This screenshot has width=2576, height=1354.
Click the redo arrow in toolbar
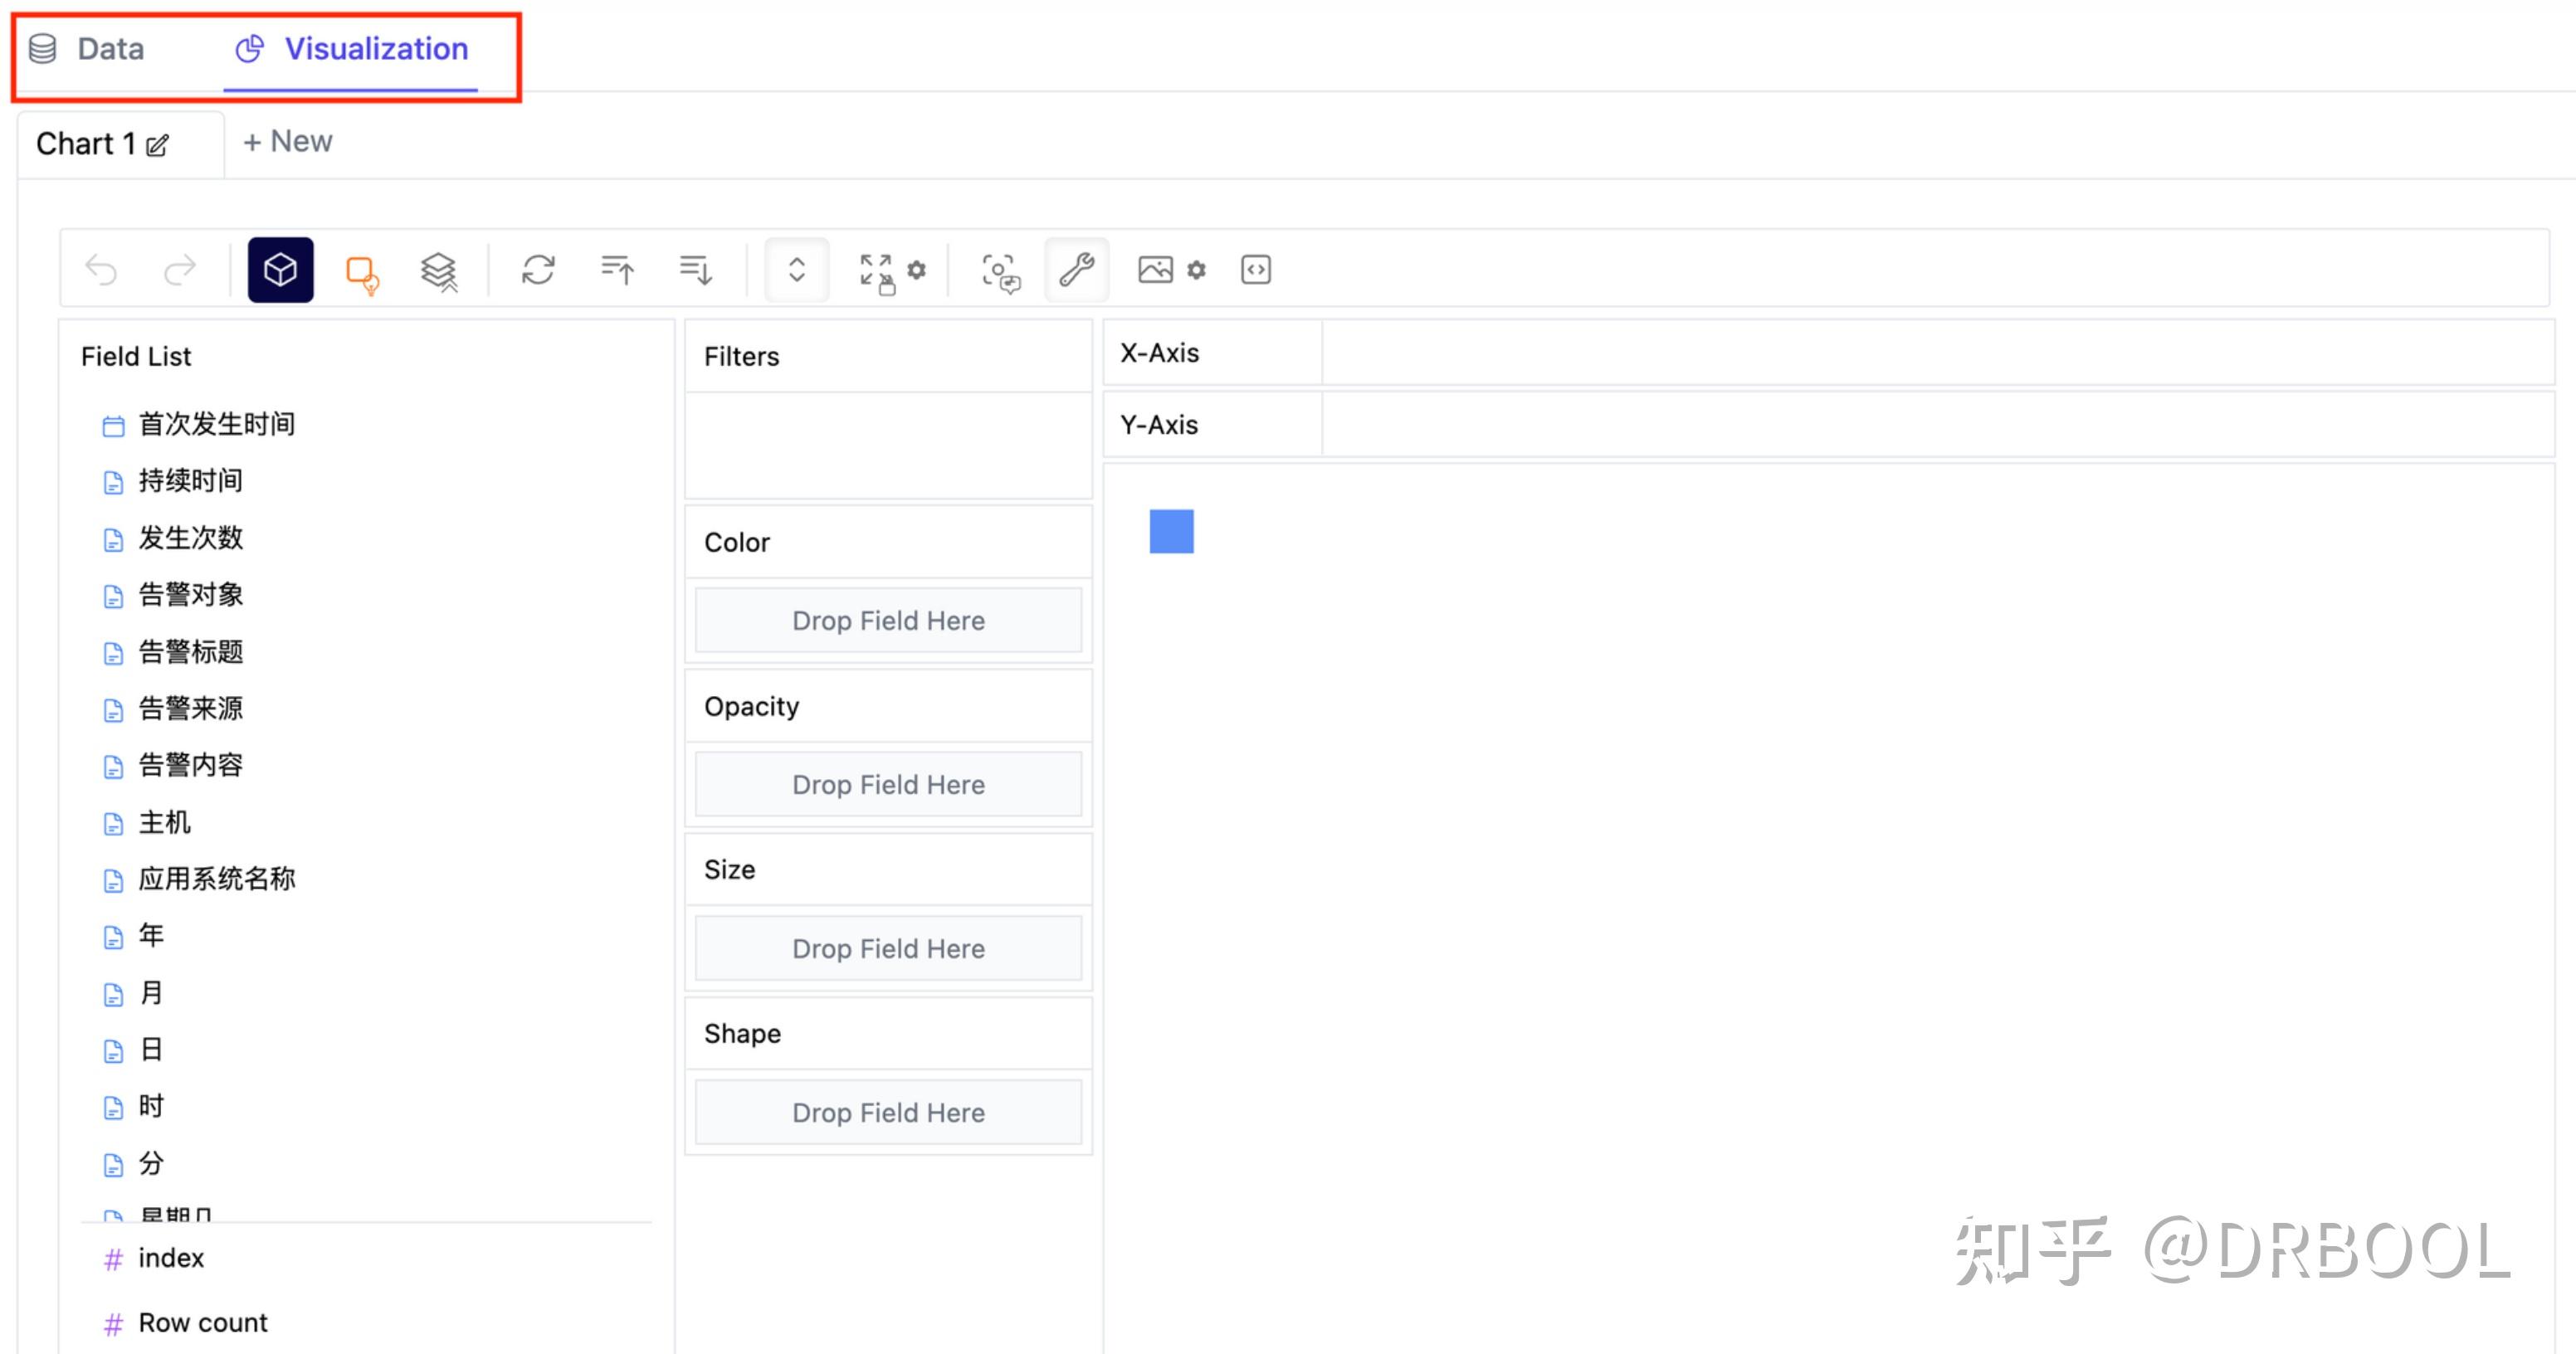pyautogui.click(x=180, y=270)
